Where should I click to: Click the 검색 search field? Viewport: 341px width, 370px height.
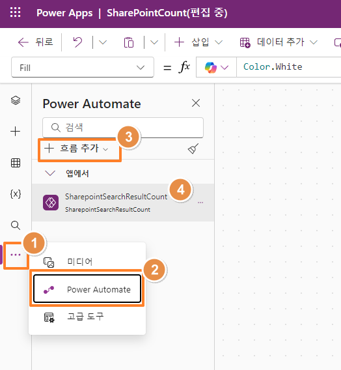(x=123, y=128)
